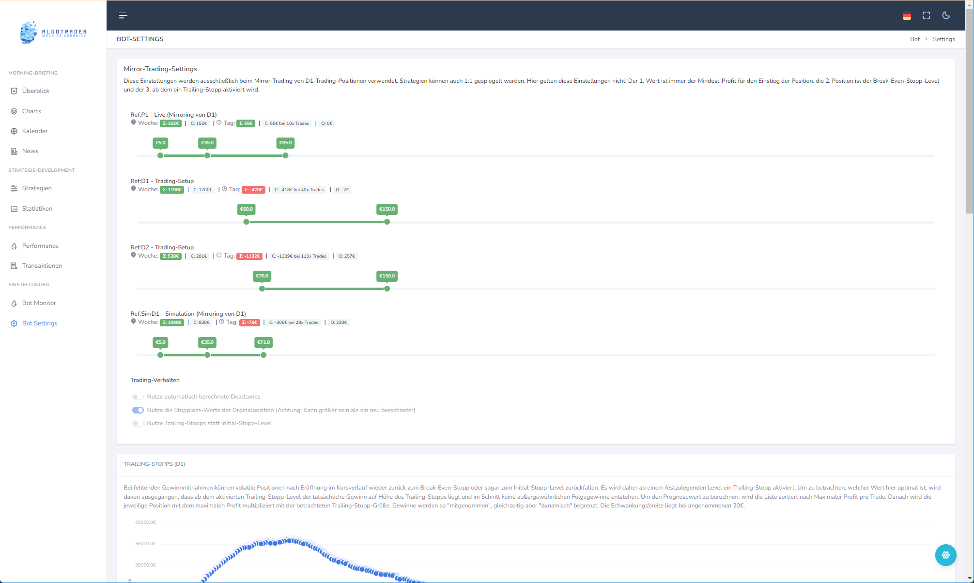Click the Σ: -1132€ day badge of Ref:D2
This screenshot has height=583, width=974.
(x=249, y=256)
